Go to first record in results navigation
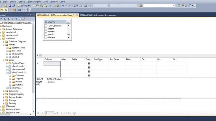This screenshot has width=216, height=121. coord(38,113)
